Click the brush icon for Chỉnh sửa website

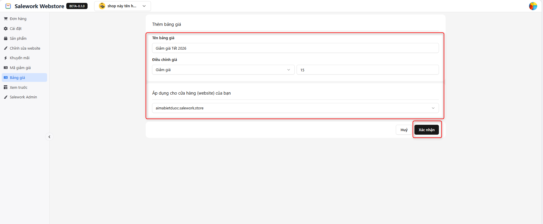[6, 48]
